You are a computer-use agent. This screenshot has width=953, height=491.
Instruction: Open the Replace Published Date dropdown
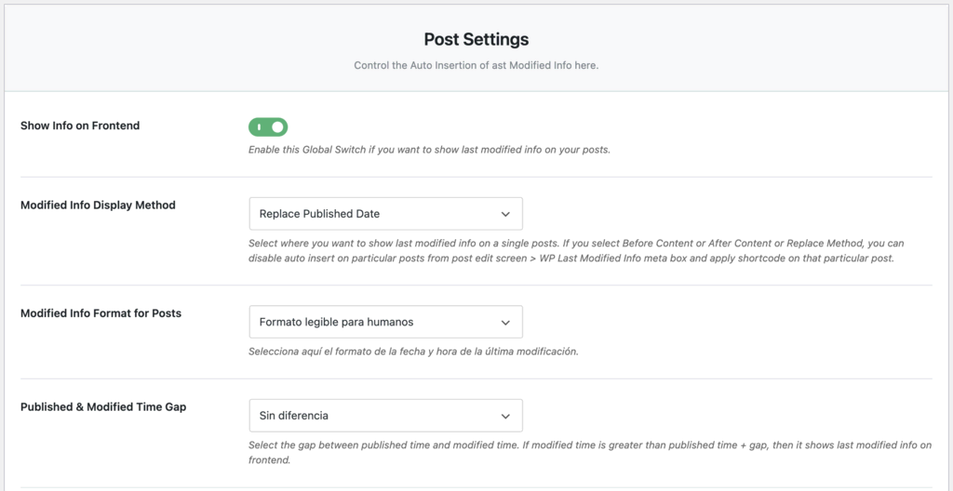pyautogui.click(x=385, y=214)
